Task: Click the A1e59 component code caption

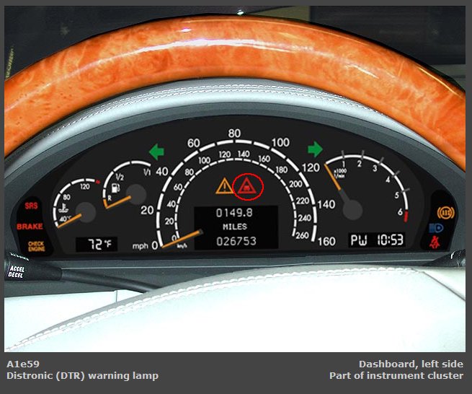Action: point(21,364)
